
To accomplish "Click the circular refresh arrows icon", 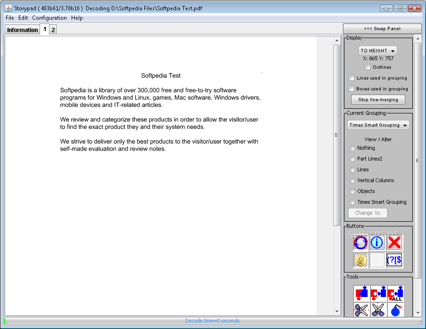I will pyautogui.click(x=360, y=242).
